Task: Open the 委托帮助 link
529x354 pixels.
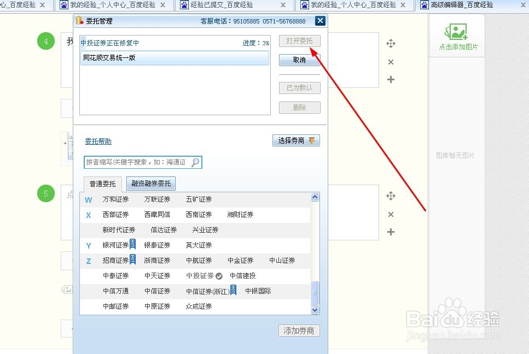Action: pyautogui.click(x=98, y=141)
